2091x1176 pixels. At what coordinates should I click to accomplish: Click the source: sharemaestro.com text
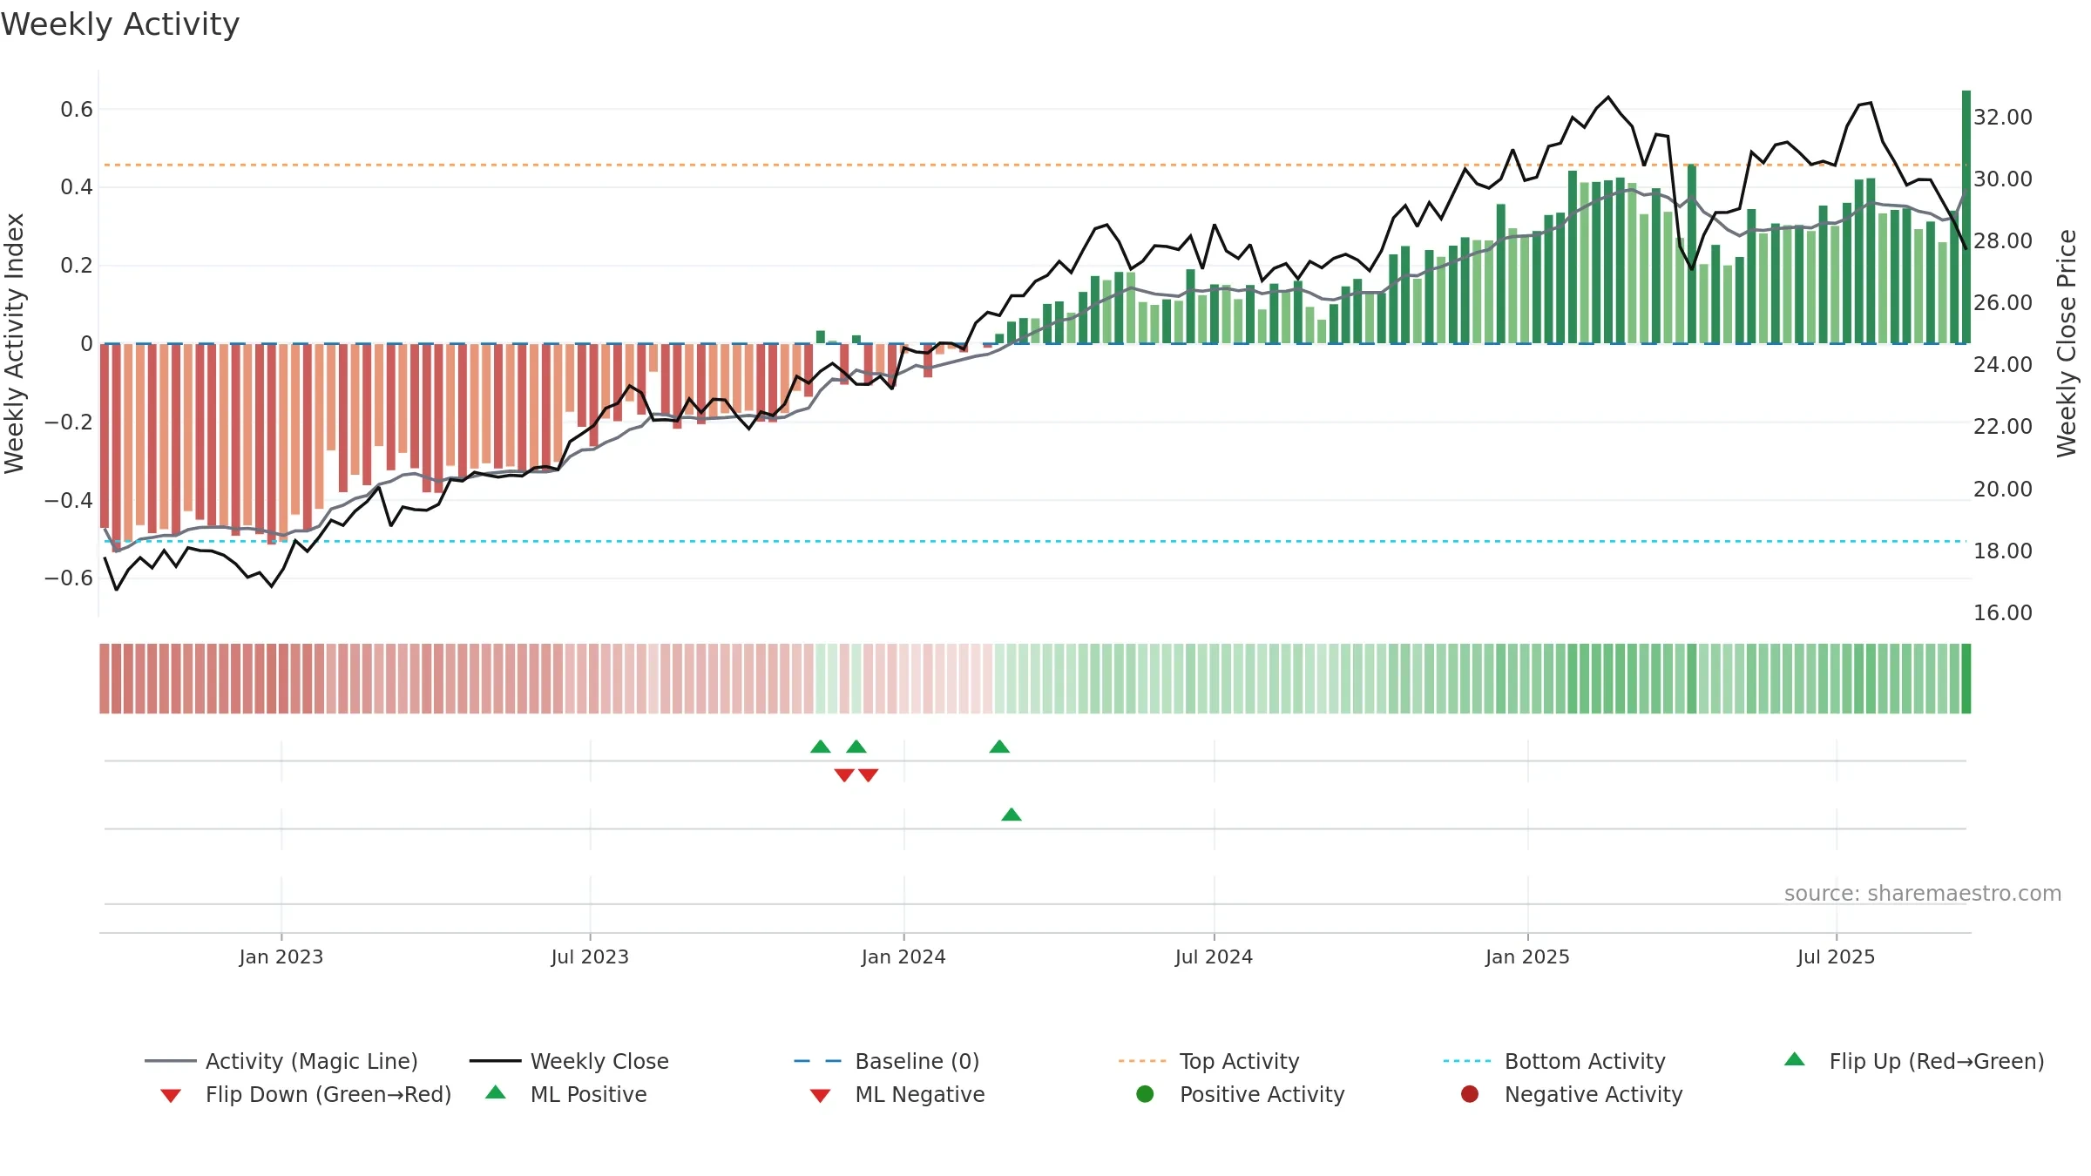tap(1923, 894)
